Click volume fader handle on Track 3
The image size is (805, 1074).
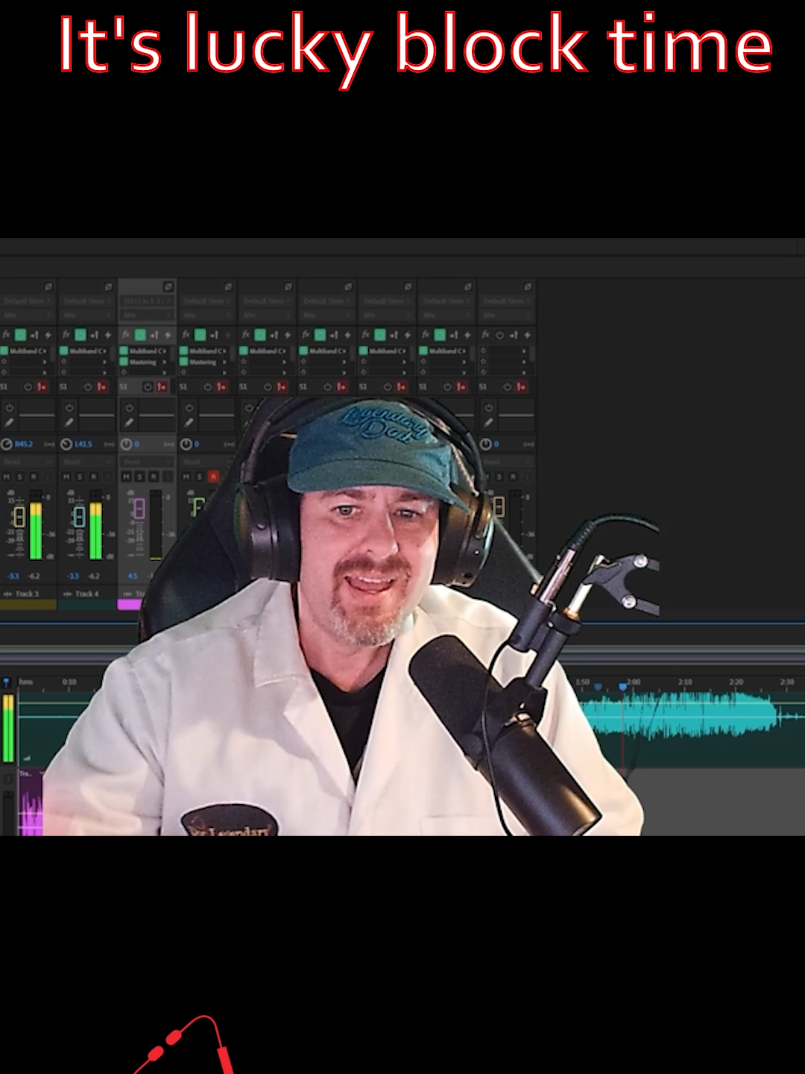[19, 515]
